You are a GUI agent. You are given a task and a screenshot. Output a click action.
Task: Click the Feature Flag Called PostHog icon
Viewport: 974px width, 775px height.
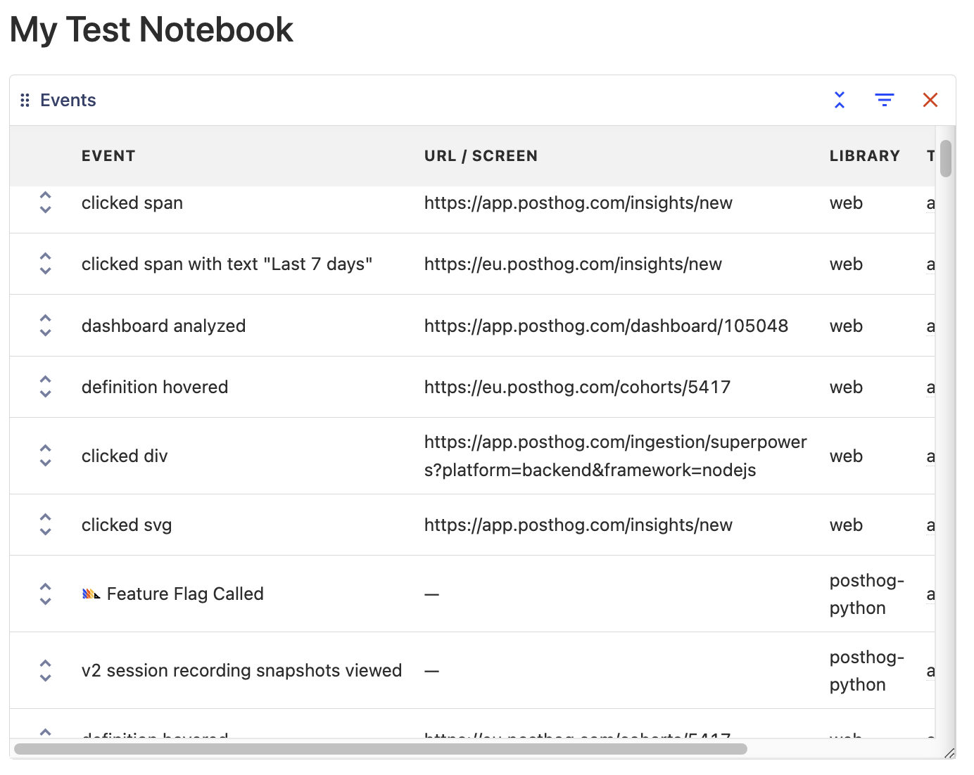tap(91, 594)
